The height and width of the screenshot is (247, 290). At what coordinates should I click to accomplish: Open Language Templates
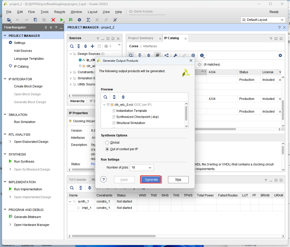[x=29, y=58]
